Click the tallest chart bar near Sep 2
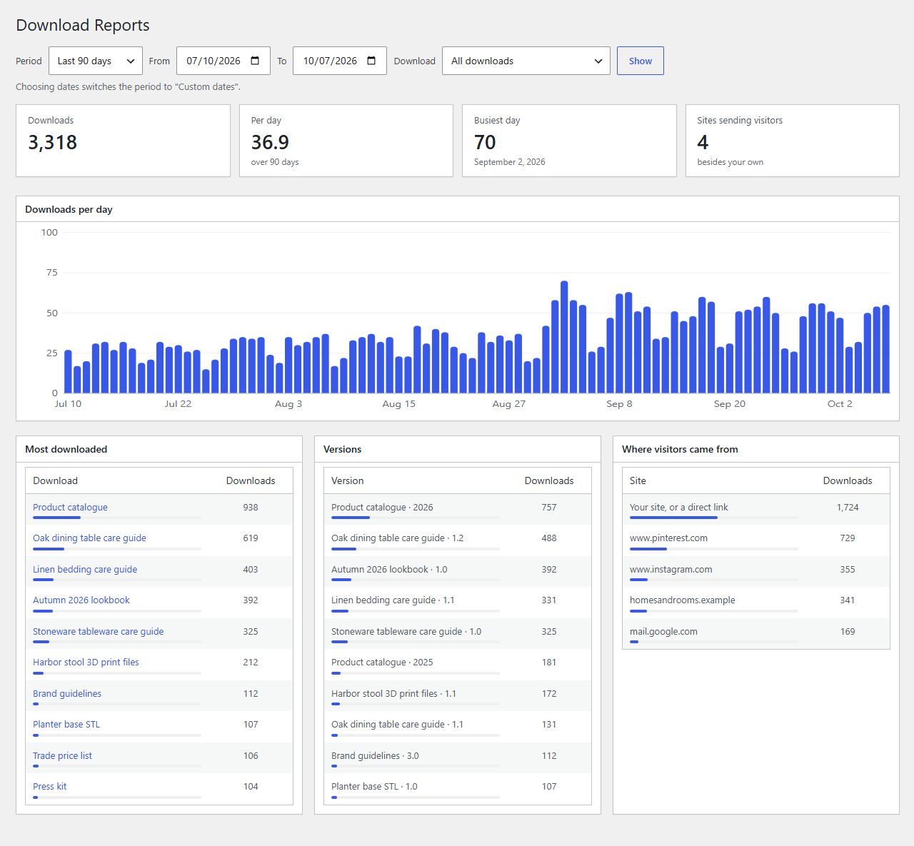Screen dimensions: 914x846 point(564,337)
